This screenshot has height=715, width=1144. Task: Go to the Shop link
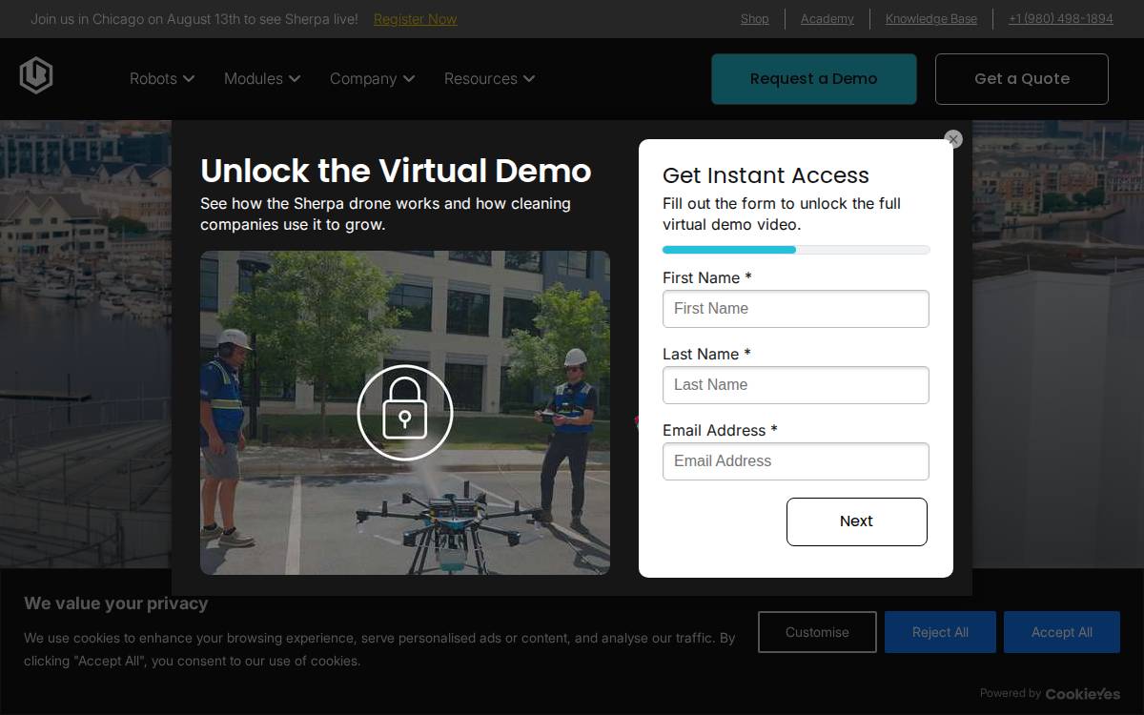click(x=755, y=19)
